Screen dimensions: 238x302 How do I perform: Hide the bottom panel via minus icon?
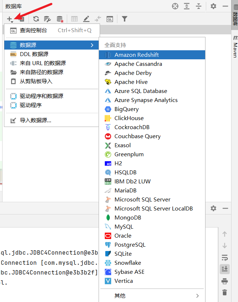point(225,208)
